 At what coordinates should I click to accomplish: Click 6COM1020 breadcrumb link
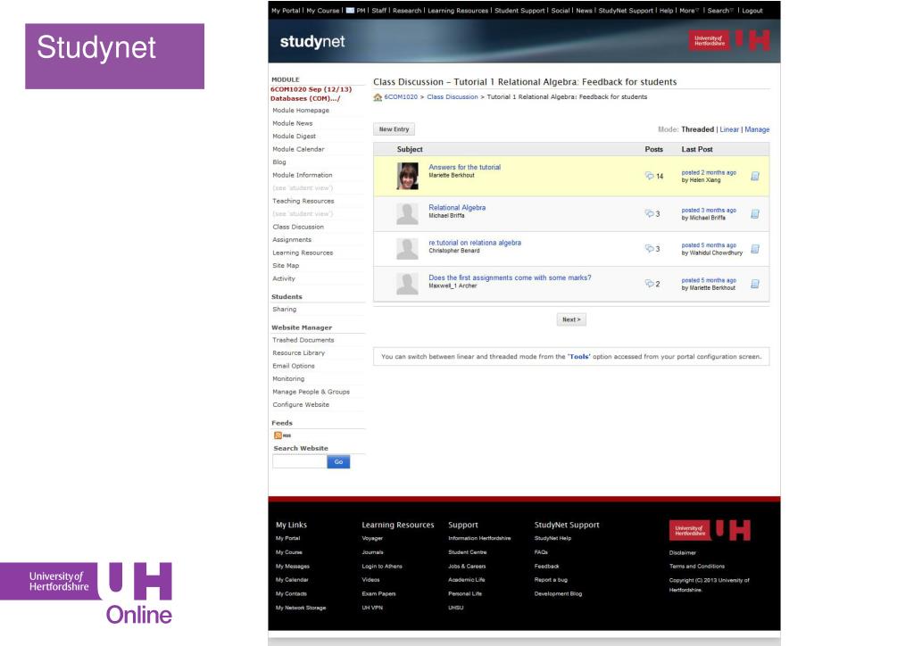pos(401,97)
